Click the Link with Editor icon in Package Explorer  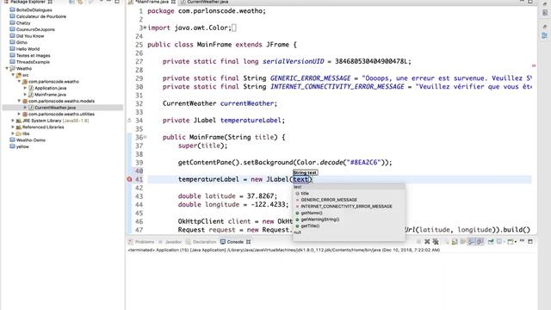click(x=80, y=2)
